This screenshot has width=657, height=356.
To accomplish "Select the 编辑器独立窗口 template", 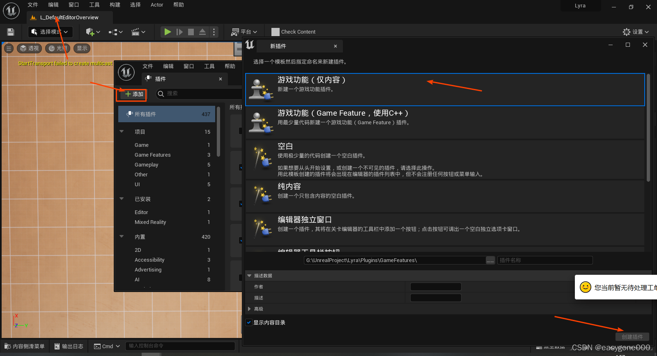I will (445, 229).
